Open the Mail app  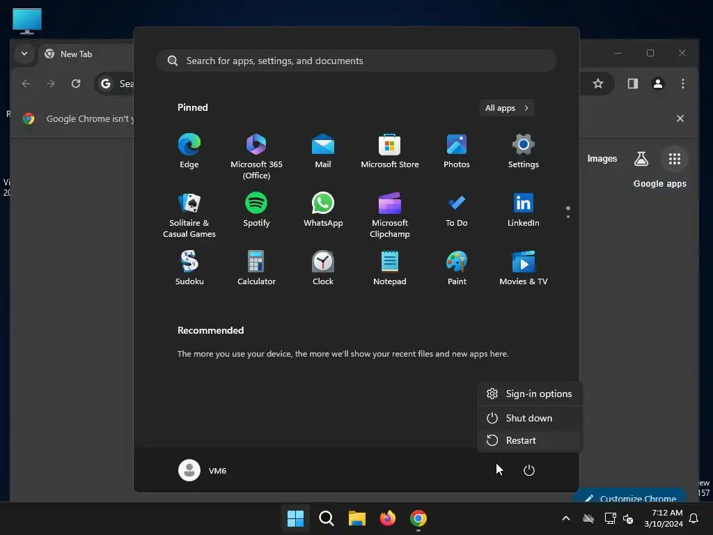tap(323, 151)
